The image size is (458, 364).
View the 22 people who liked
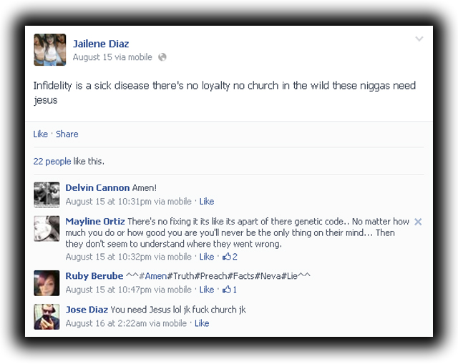52,161
